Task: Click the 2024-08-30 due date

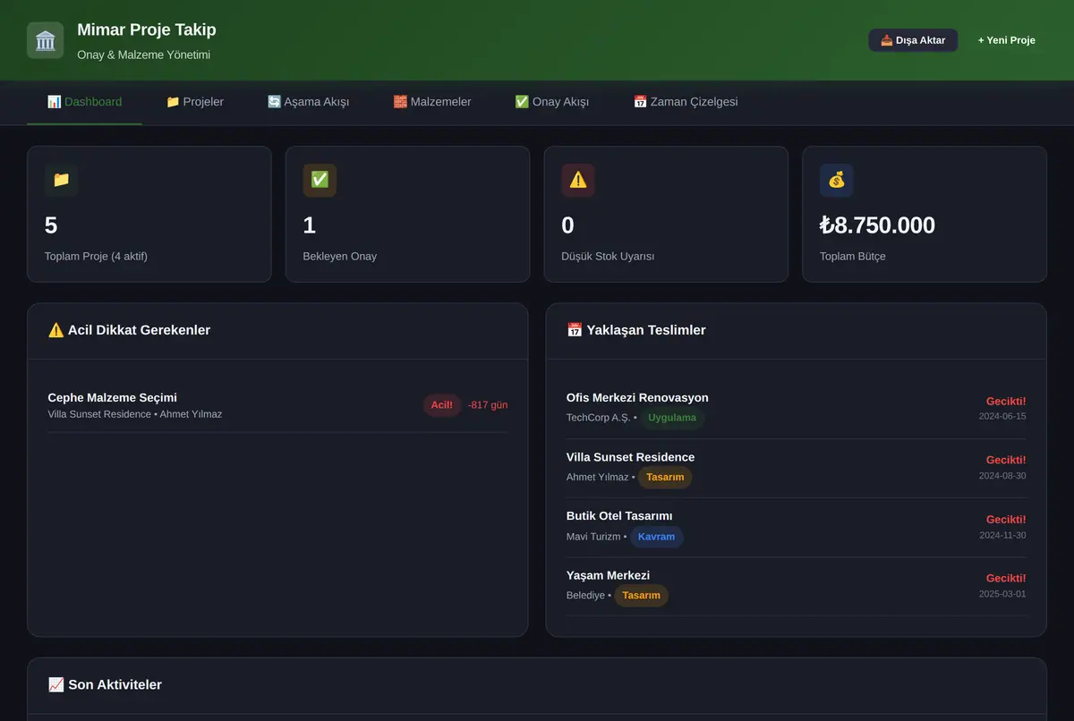Action: pyautogui.click(x=1002, y=475)
